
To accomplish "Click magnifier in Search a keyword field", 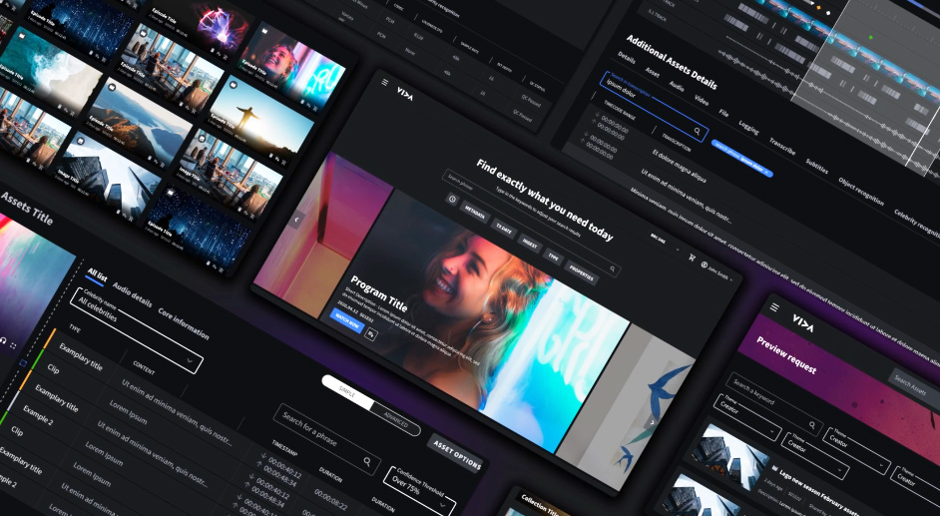I will pyautogui.click(x=813, y=425).
